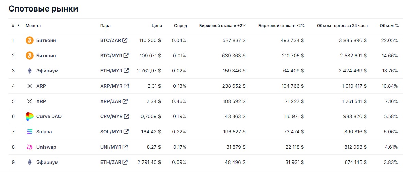Click the Solana logo icon
This screenshot has height=172, width=403.
[x=30, y=132]
